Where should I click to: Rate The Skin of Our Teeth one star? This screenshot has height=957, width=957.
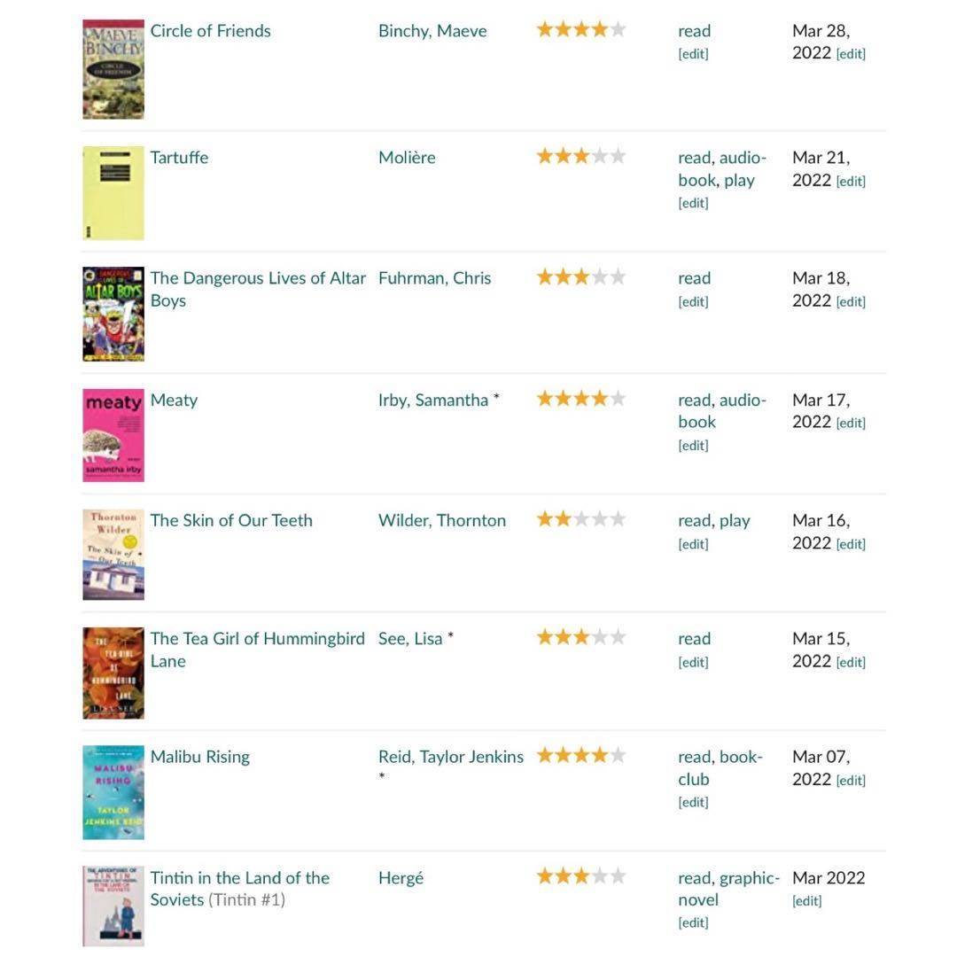(544, 519)
